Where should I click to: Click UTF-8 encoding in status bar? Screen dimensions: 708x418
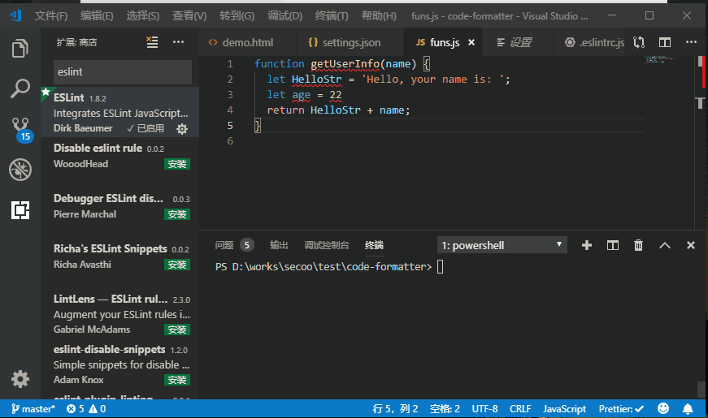pos(485,409)
